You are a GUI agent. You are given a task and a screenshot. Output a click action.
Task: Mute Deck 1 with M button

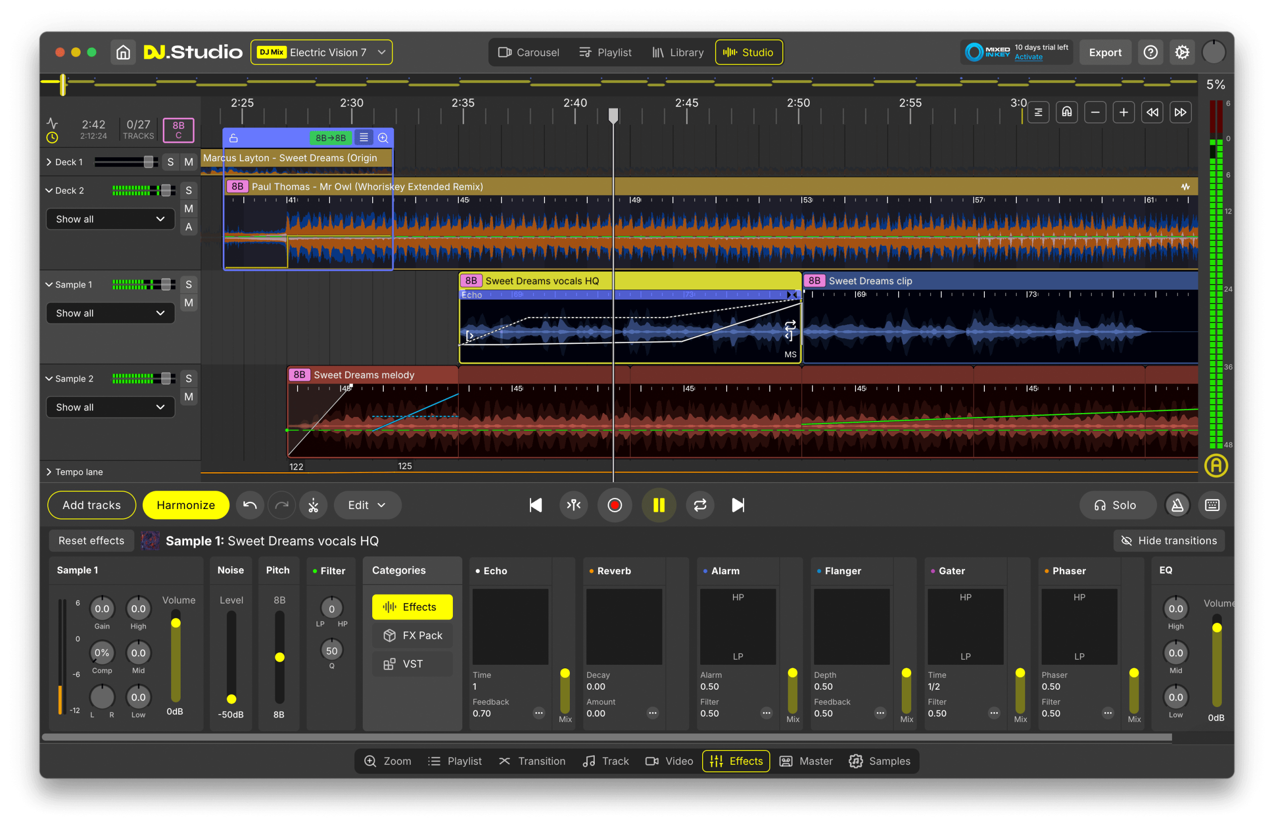pyautogui.click(x=189, y=162)
